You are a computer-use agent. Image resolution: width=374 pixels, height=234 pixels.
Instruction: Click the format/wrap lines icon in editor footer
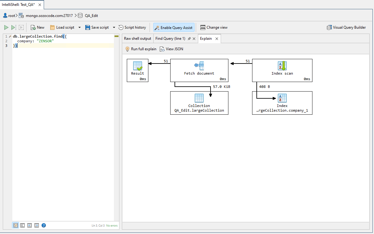tap(22, 225)
